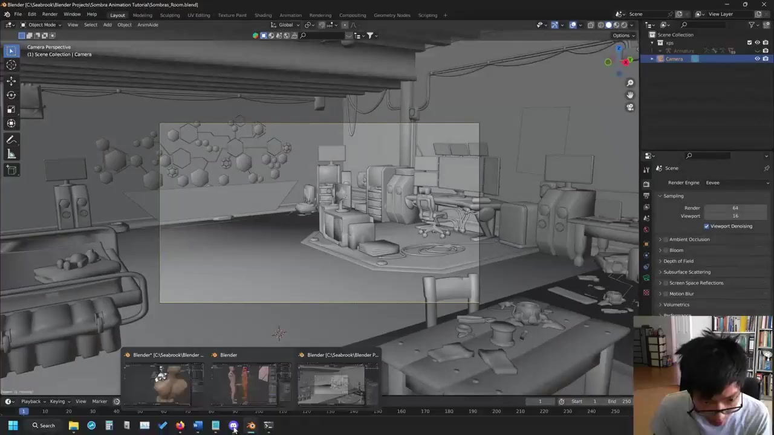Screen dimensions: 774x435
Task: Toggle the camera view icon in viewport
Action: coord(629,108)
